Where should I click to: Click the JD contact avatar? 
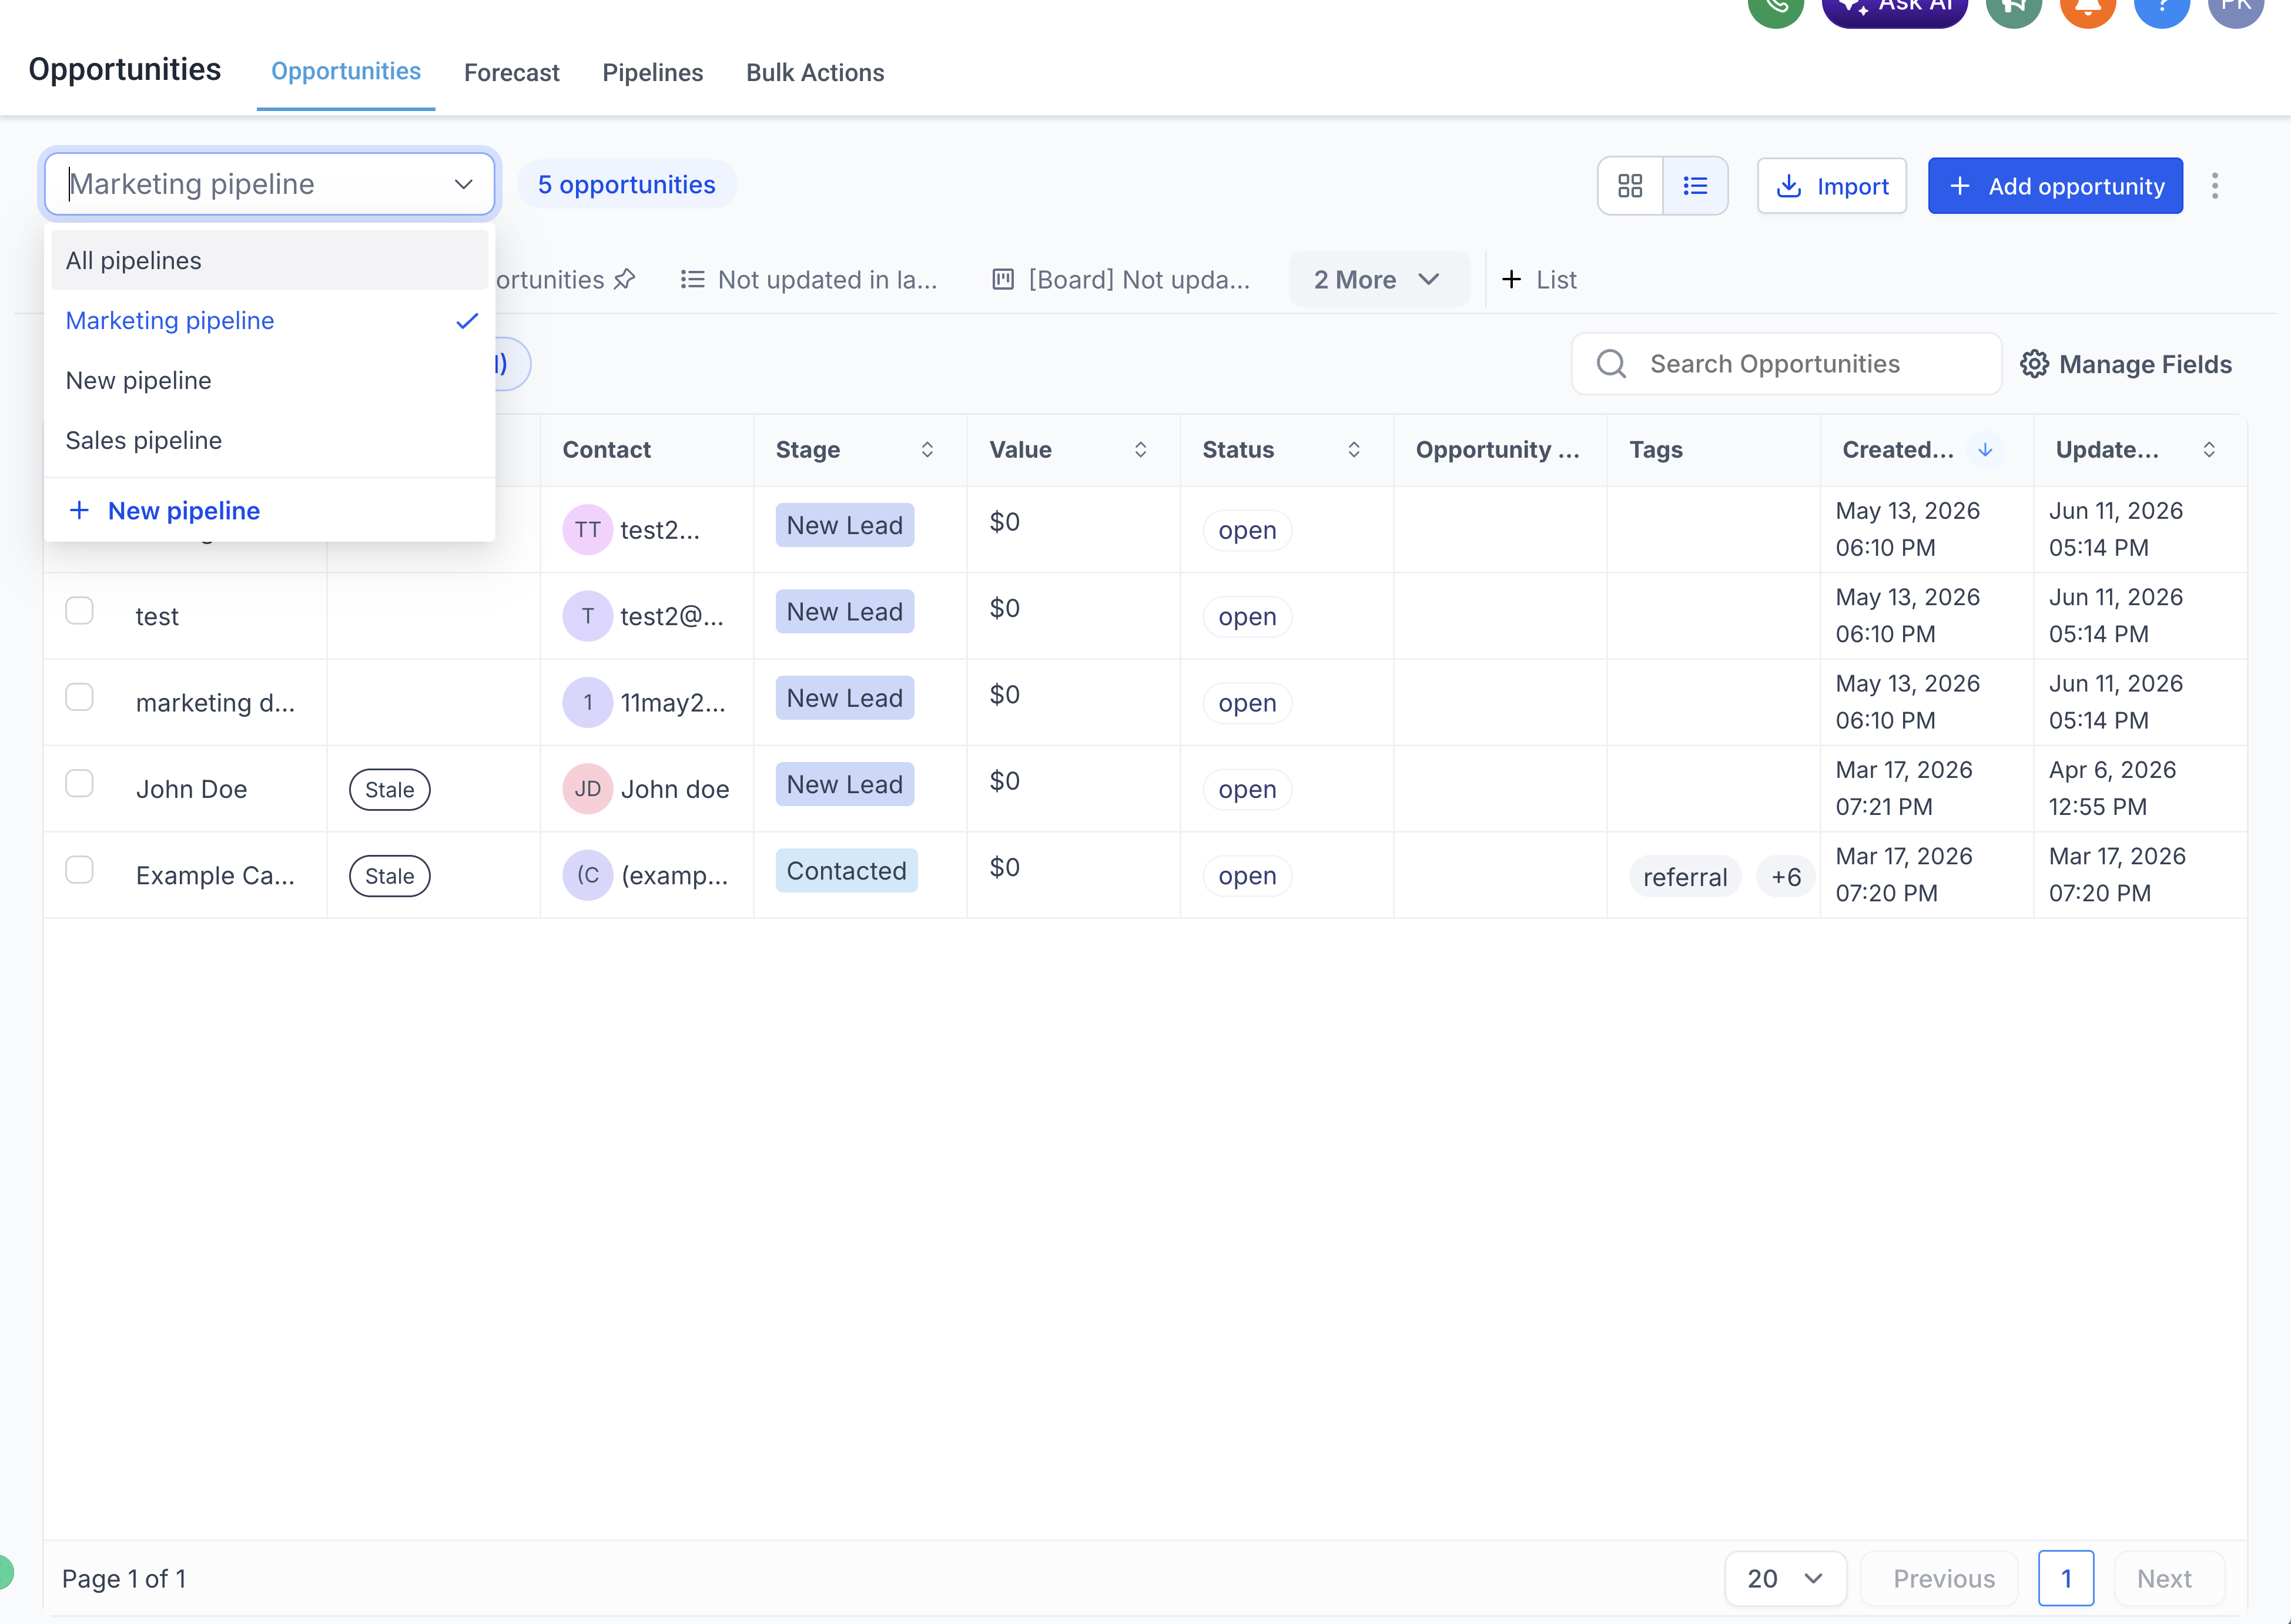(587, 789)
